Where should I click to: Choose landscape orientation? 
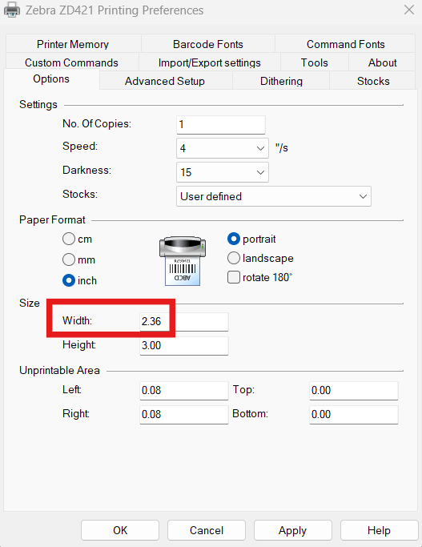pyautogui.click(x=234, y=258)
